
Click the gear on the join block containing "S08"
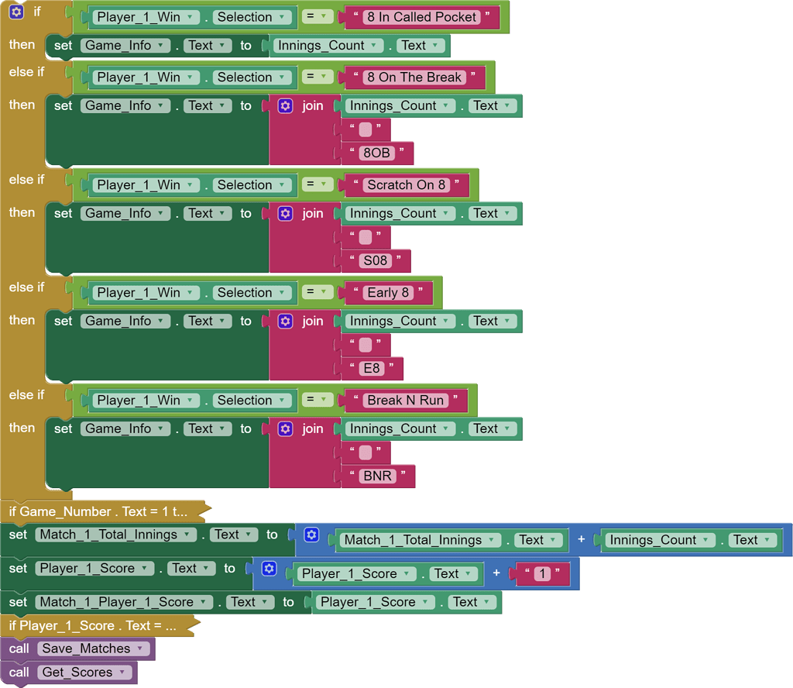pyautogui.click(x=286, y=213)
